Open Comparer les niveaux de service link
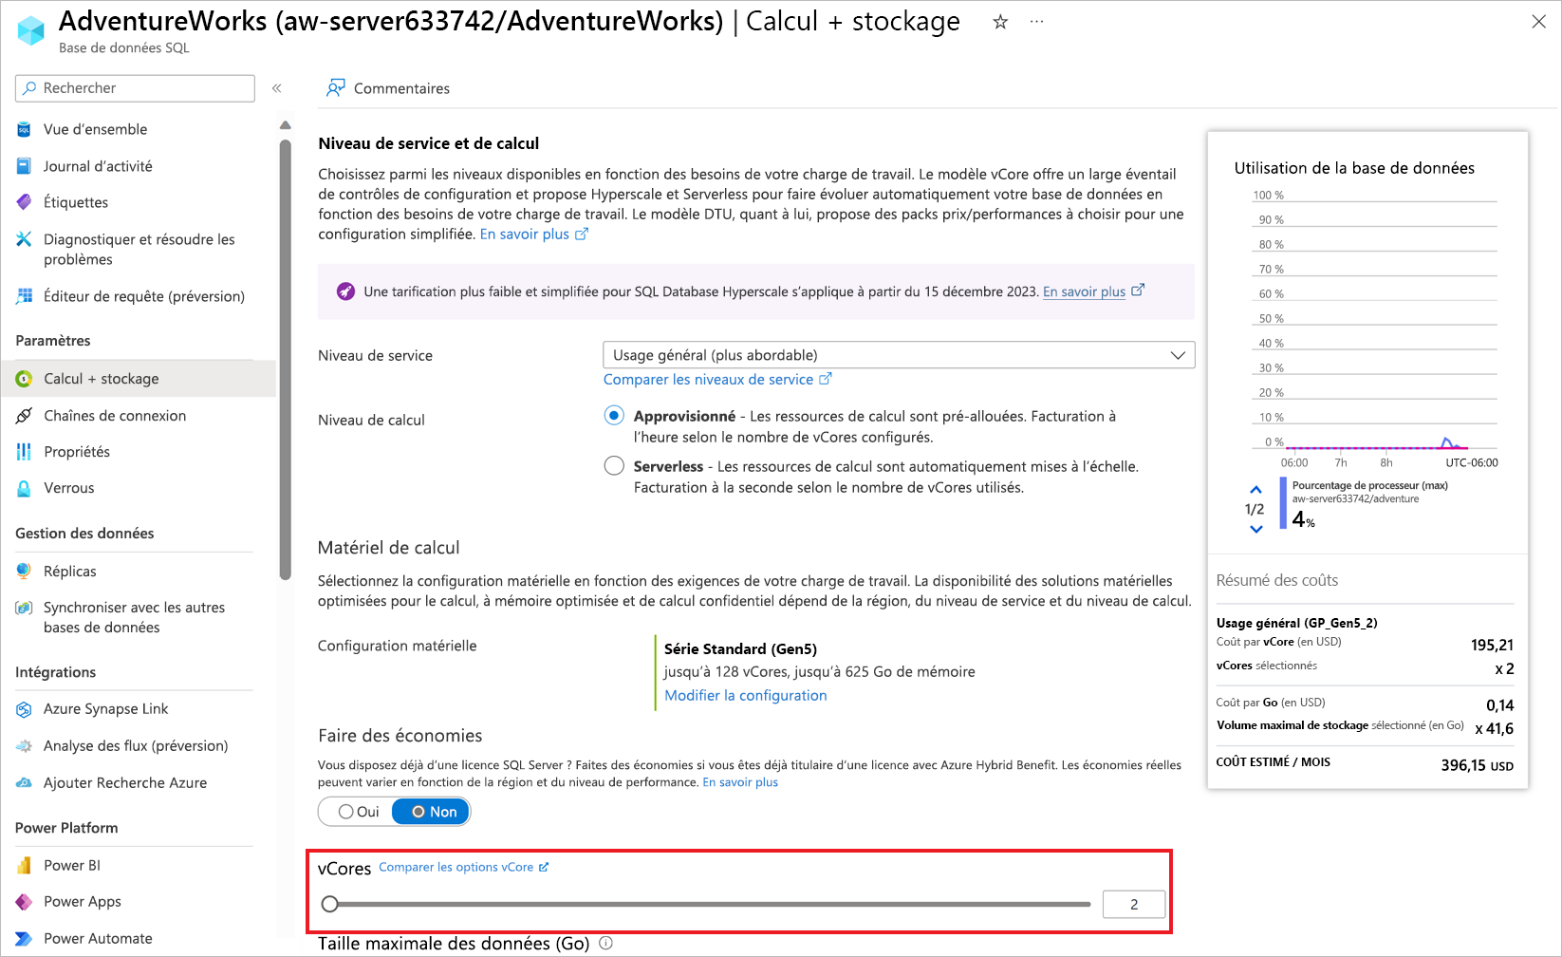Image resolution: width=1562 pixels, height=957 pixels. click(x=717, y=380)
